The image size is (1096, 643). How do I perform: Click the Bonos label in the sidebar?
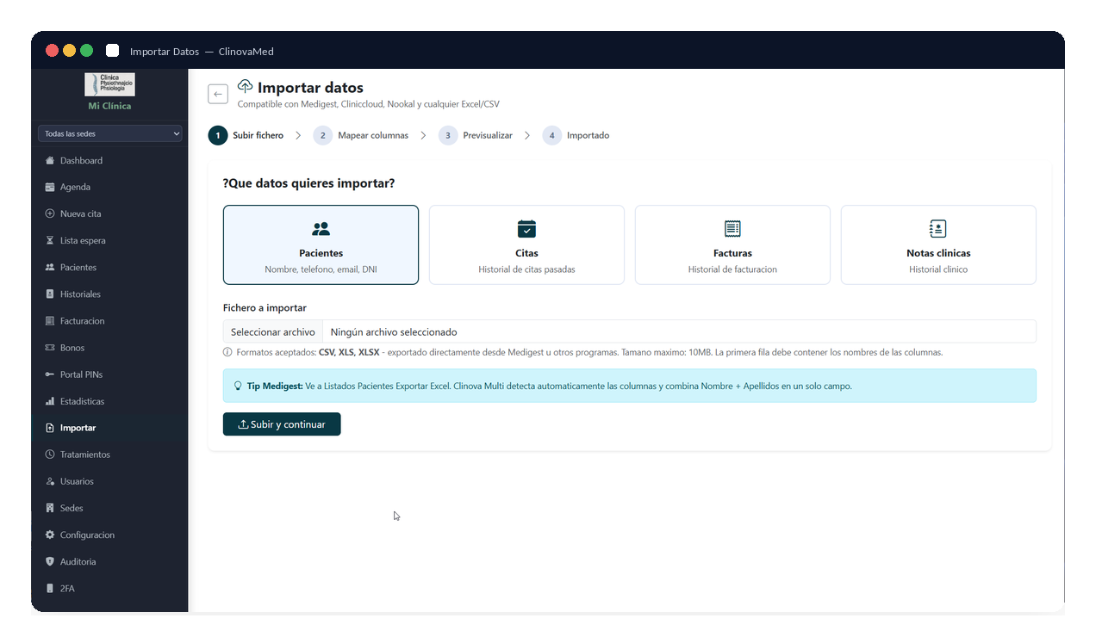click(72, 348)
